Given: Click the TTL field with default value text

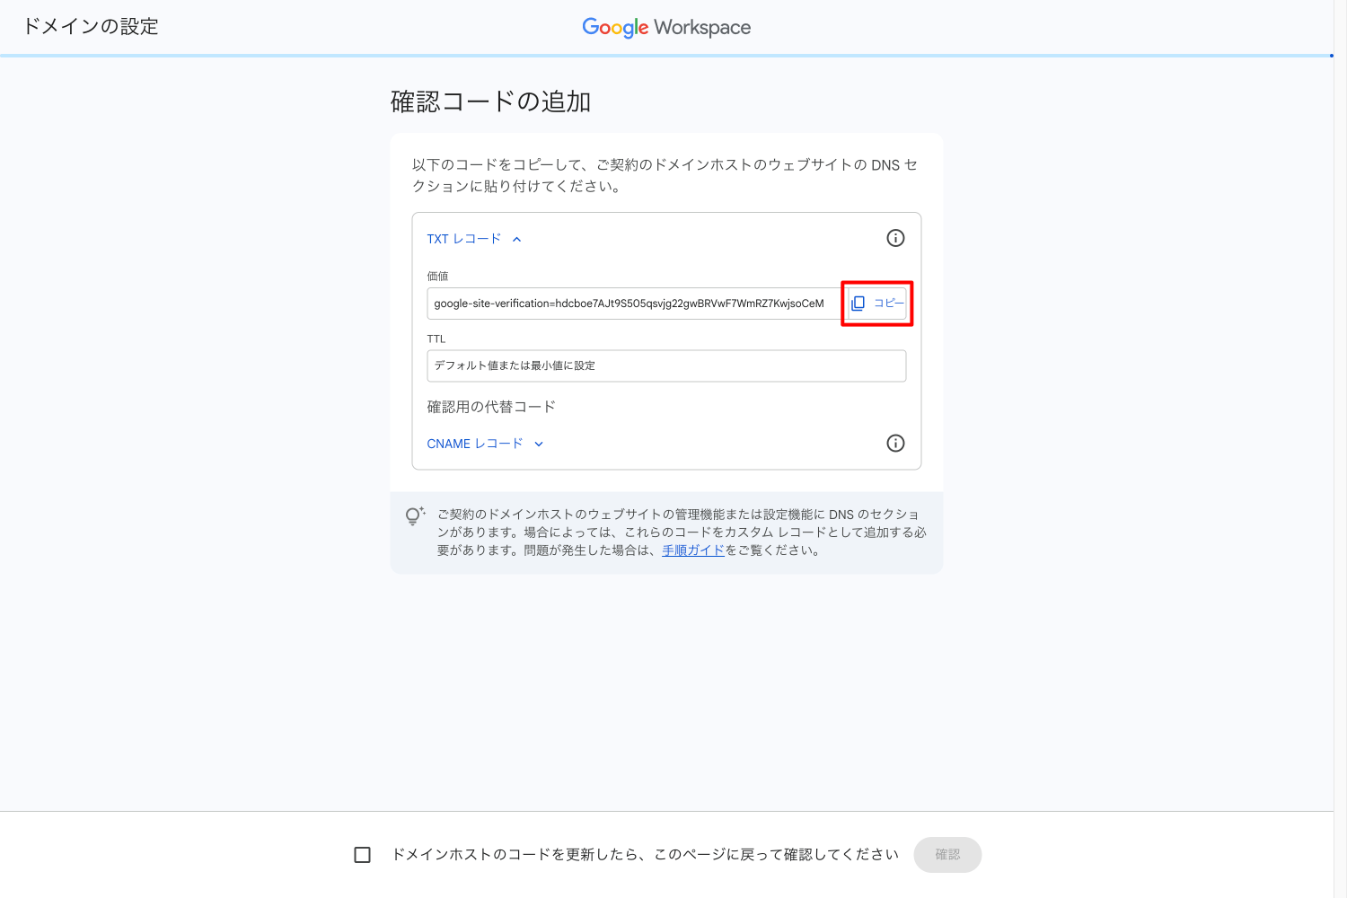Looking at the screenshot, I should click(665, 365).
